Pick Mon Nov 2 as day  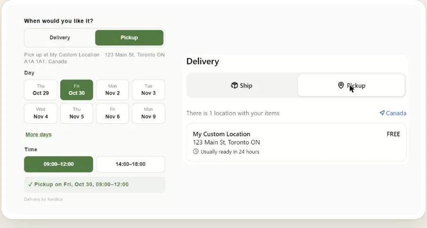point(112,90)
